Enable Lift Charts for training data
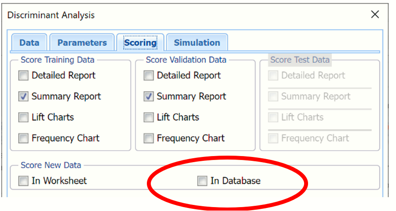Image resolution: width=396 pixels, height=211 pixels. click(x=23, y=117)
